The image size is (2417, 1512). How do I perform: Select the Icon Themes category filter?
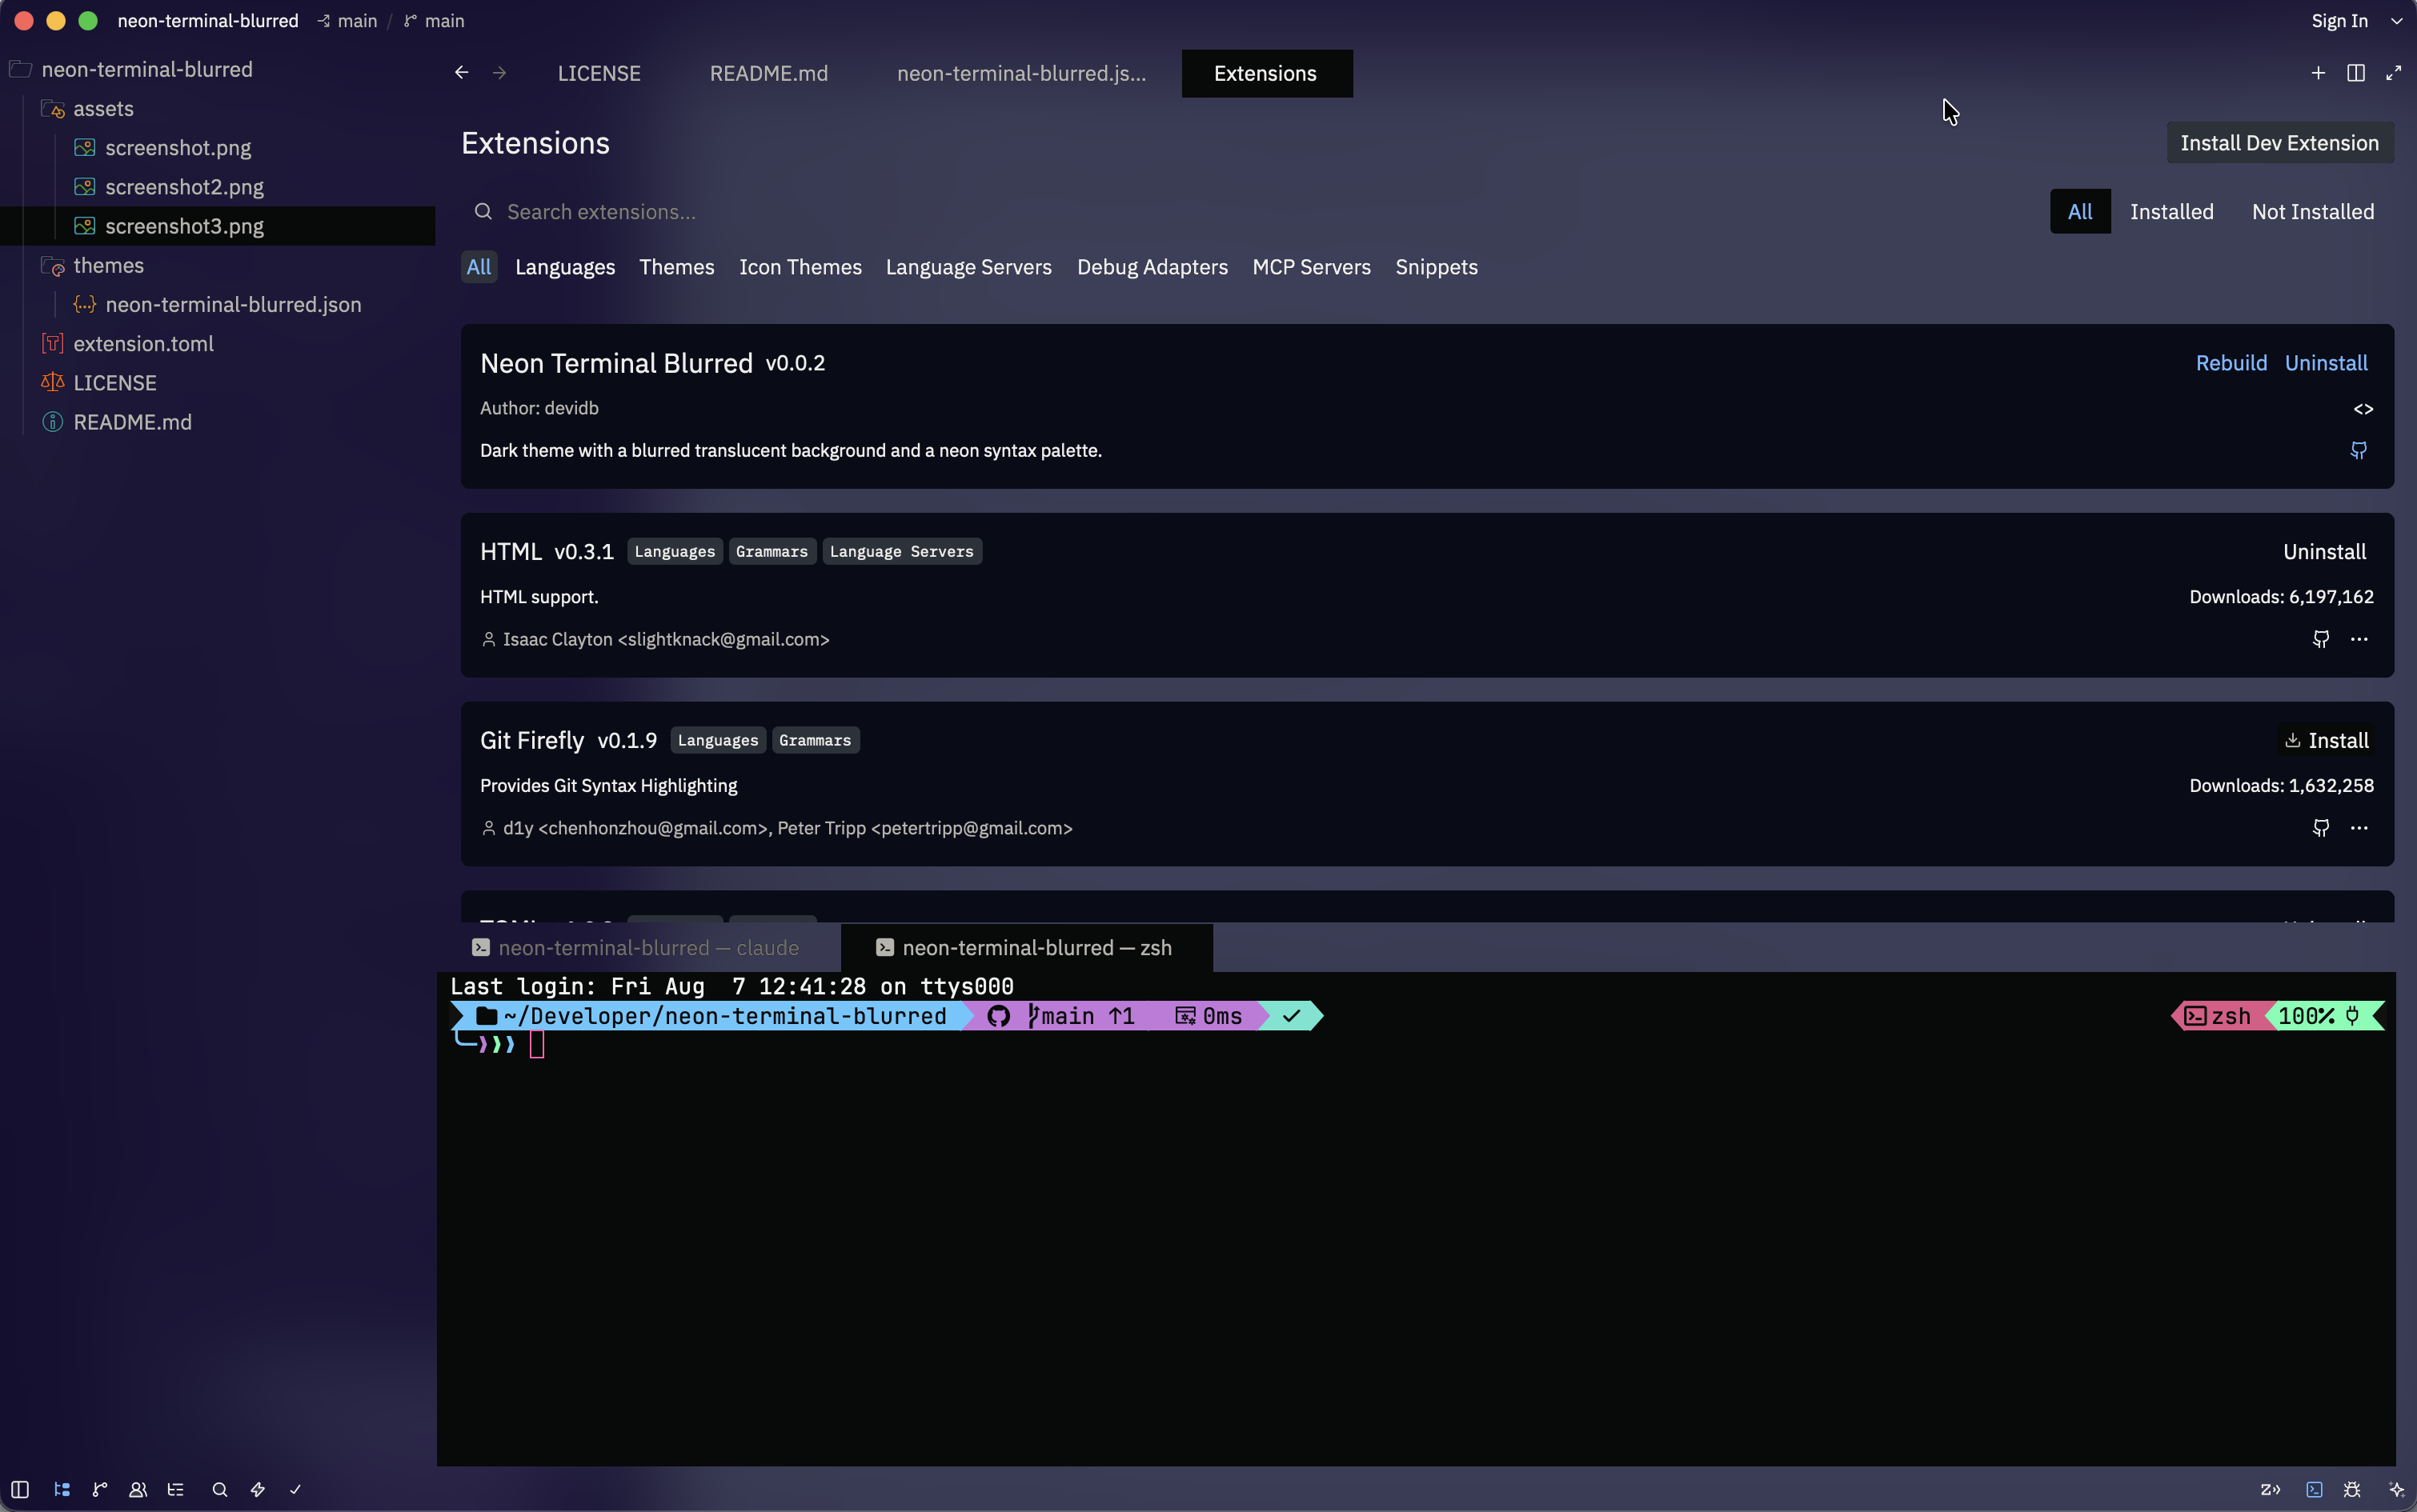point(800,267)
